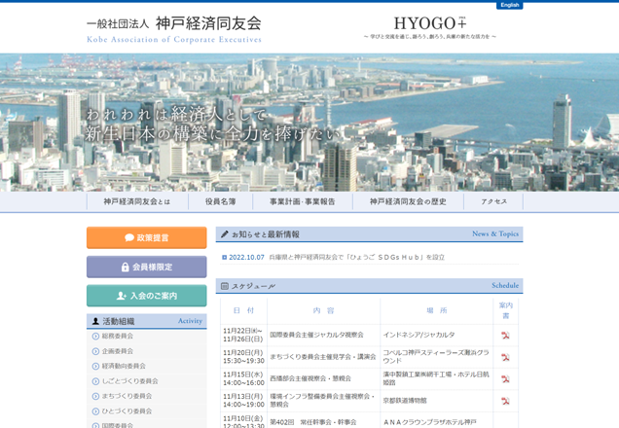Open 企画委員会 in the activity list
This screenshot has width=619, height=428.
(x=117, y=351)
